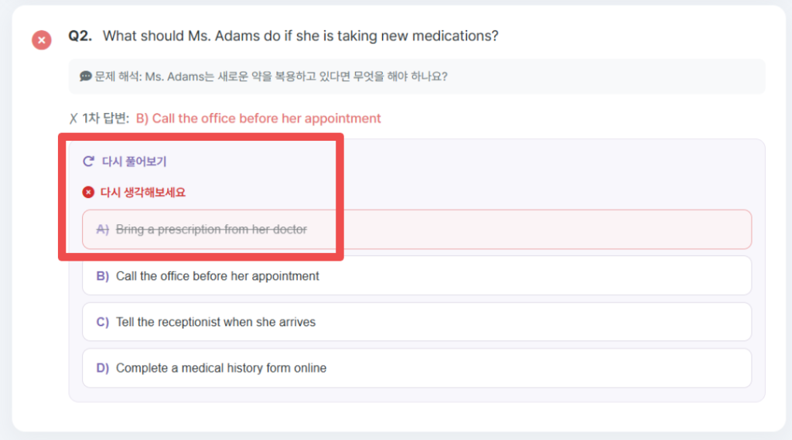Select option row 'Call the office before her appointment'
This screenshot has height=440, width=792.
(x=416, y=276)
